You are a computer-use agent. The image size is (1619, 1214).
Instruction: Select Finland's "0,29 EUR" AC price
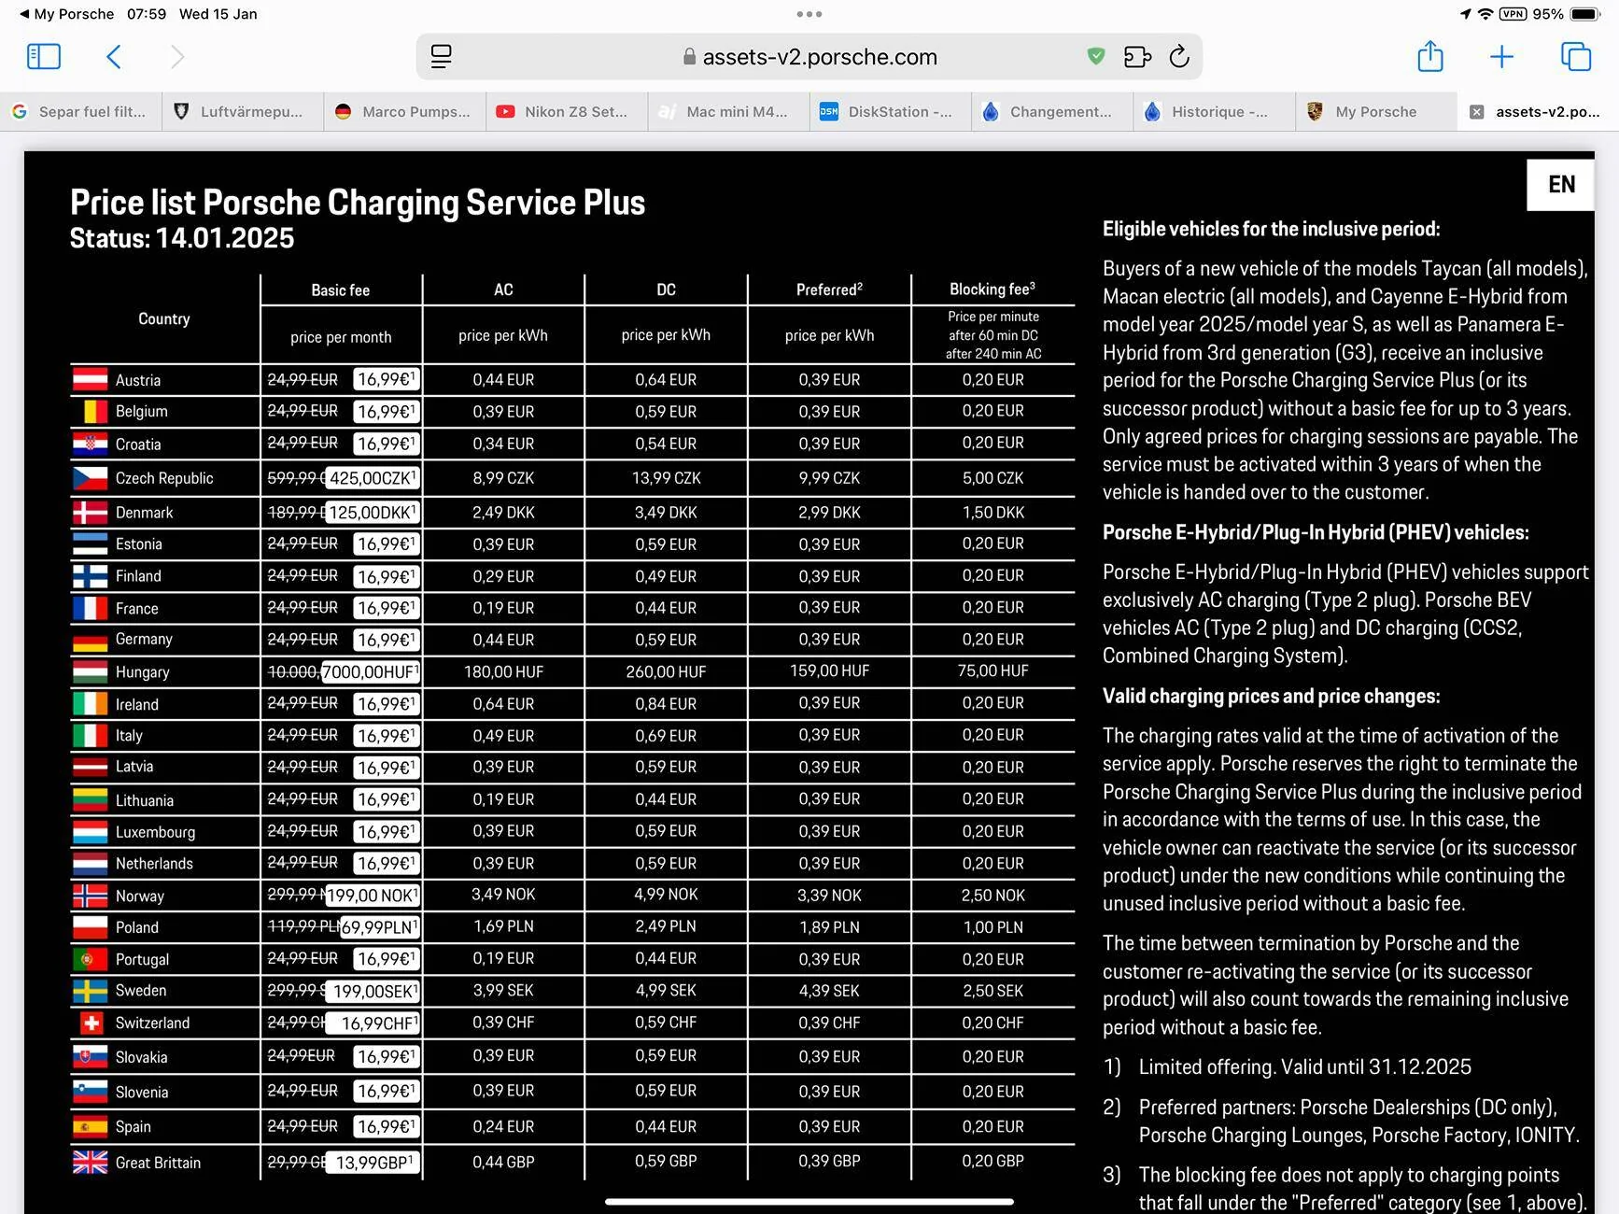click(x=503, y=576)
